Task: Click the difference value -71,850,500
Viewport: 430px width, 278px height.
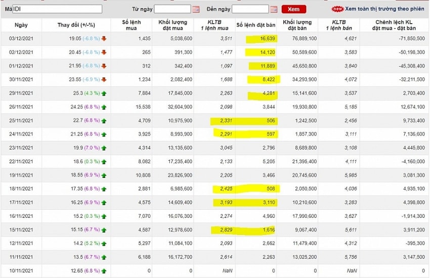Action: [x=412, y=38]
